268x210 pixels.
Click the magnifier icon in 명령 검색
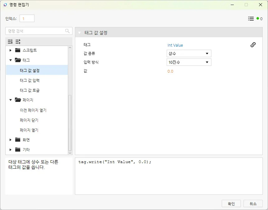(67, 31)
